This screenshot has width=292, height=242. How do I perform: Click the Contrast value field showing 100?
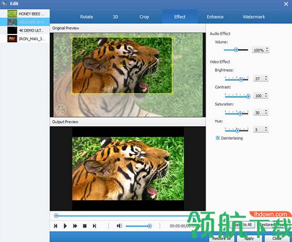pos(259,96)
